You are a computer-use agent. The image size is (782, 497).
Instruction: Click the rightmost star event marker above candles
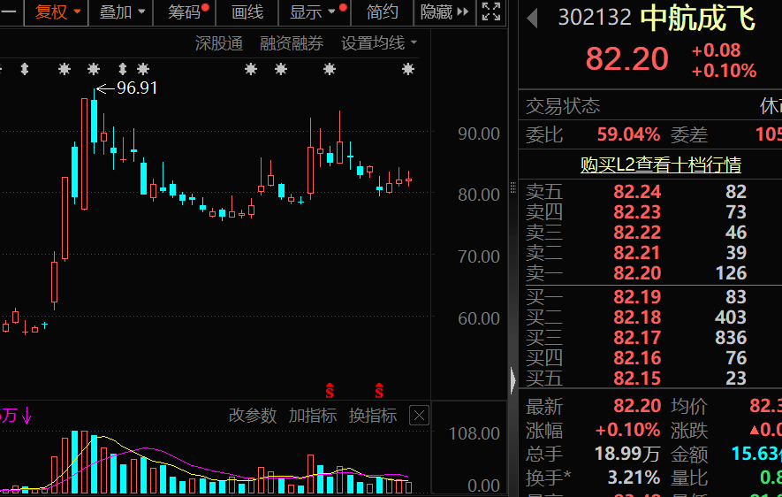point(407,69)
